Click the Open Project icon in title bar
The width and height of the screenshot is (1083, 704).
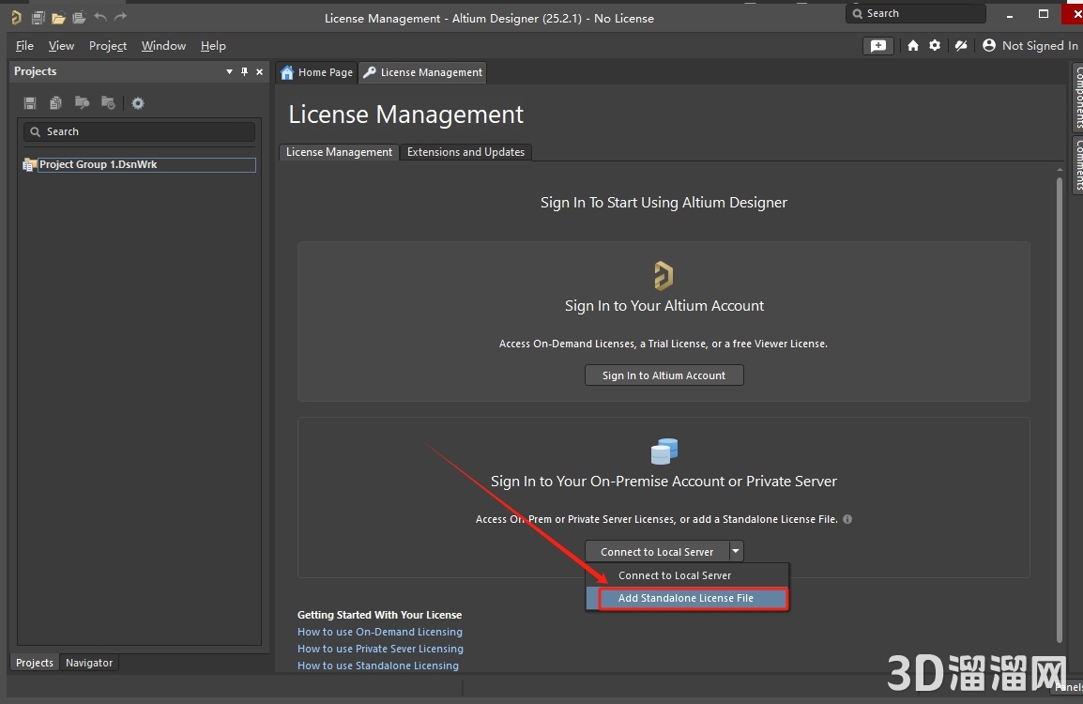pos(80,17)
